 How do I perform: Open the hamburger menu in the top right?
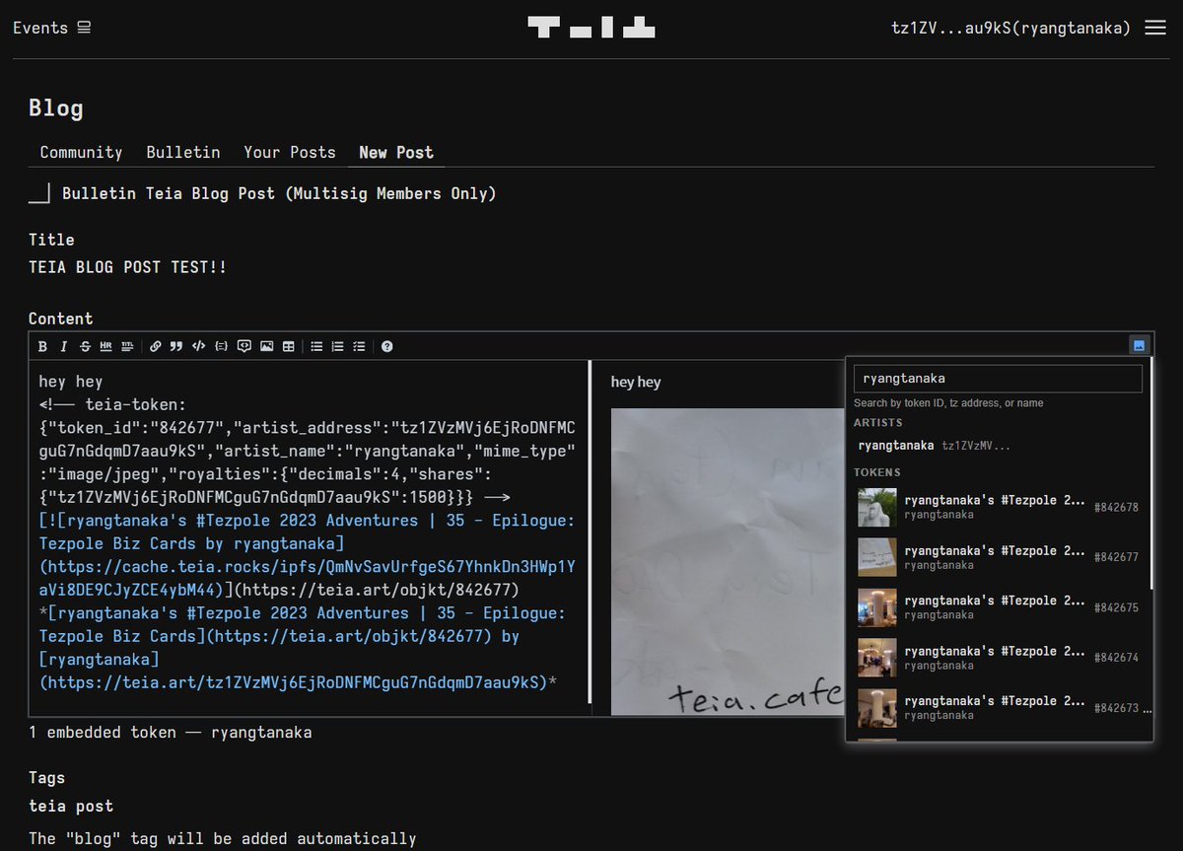tap(1155, 28)
